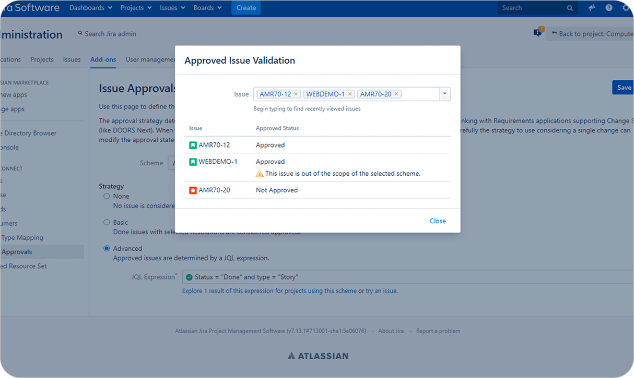Open Directory Browser in sidebar
The image size is (634, 378).
tap(29, 133)
